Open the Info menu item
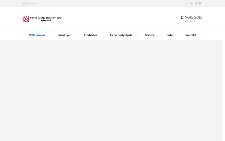Viewport: 225px width, 141px height. click(x=170, y=35)
